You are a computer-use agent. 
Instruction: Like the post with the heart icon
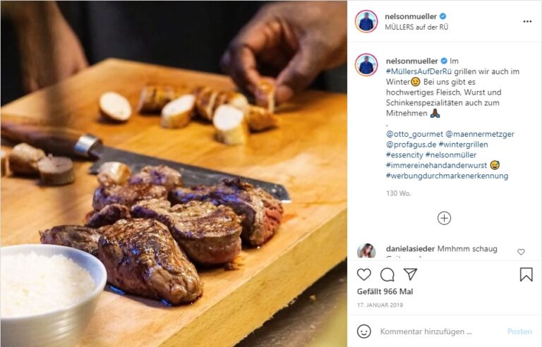pyautogui.click(x=363, y=274)
